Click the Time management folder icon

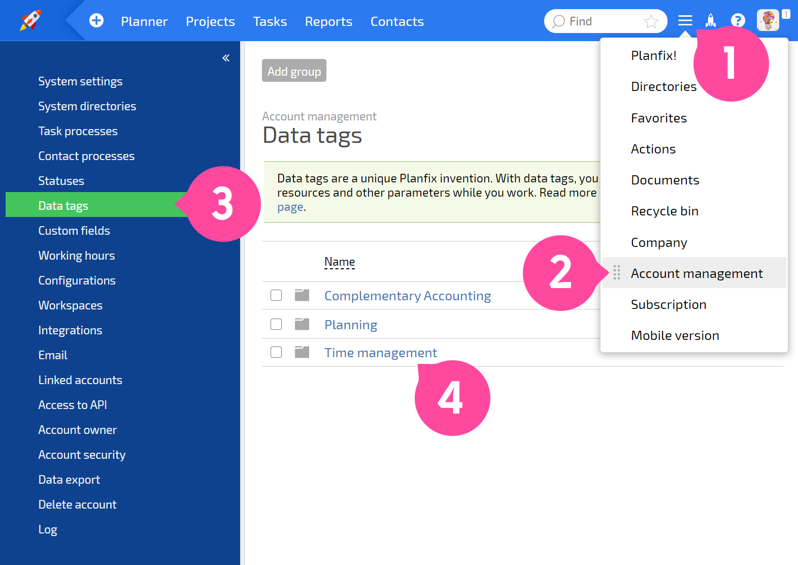click(x=302, y=352)
